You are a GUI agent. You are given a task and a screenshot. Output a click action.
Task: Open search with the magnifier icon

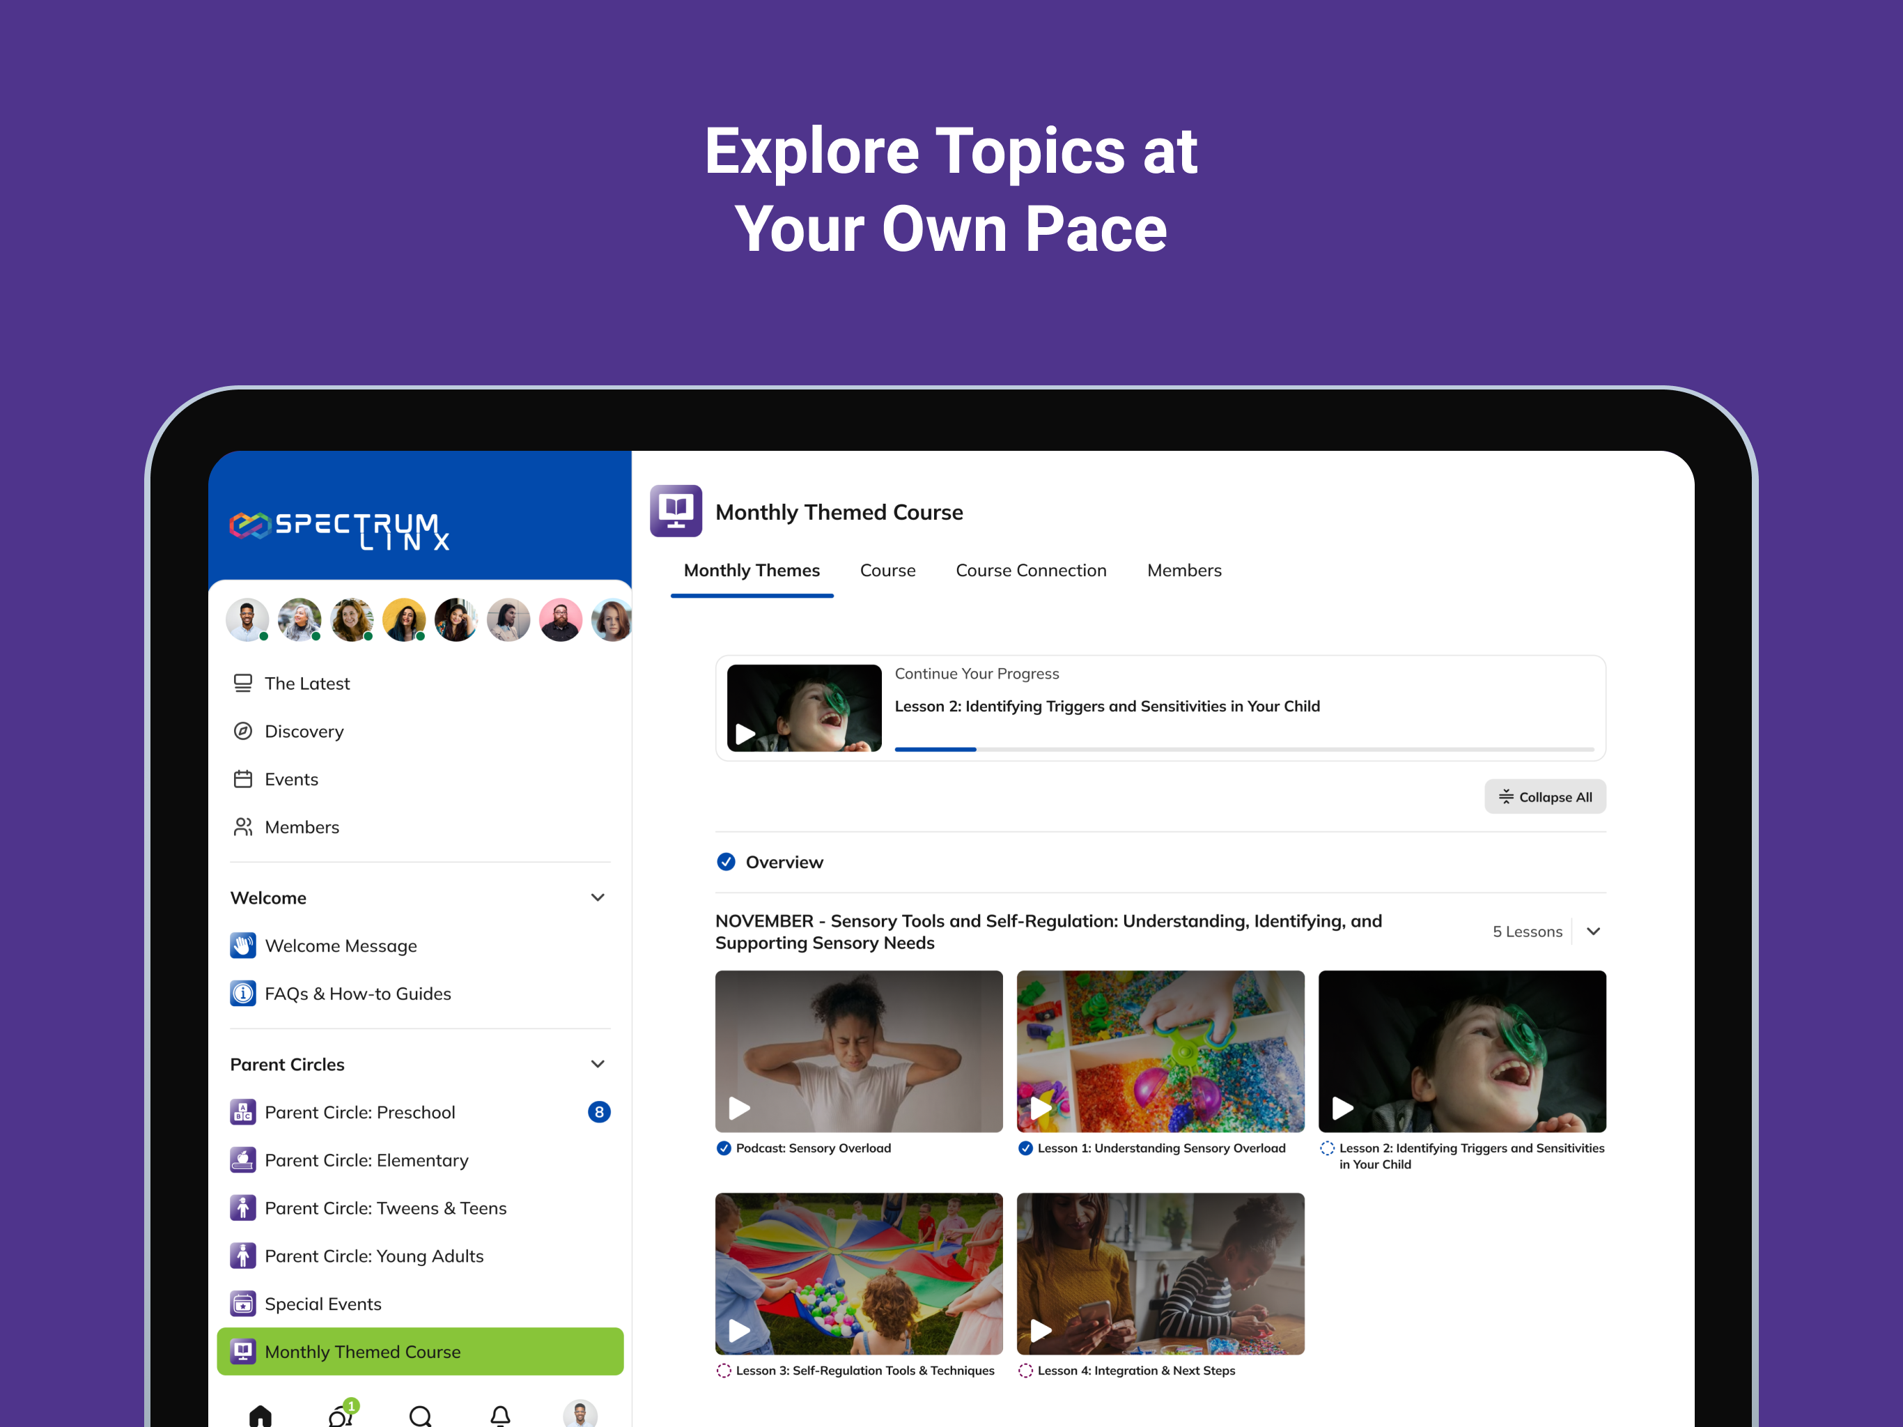tap(421, 1416)
